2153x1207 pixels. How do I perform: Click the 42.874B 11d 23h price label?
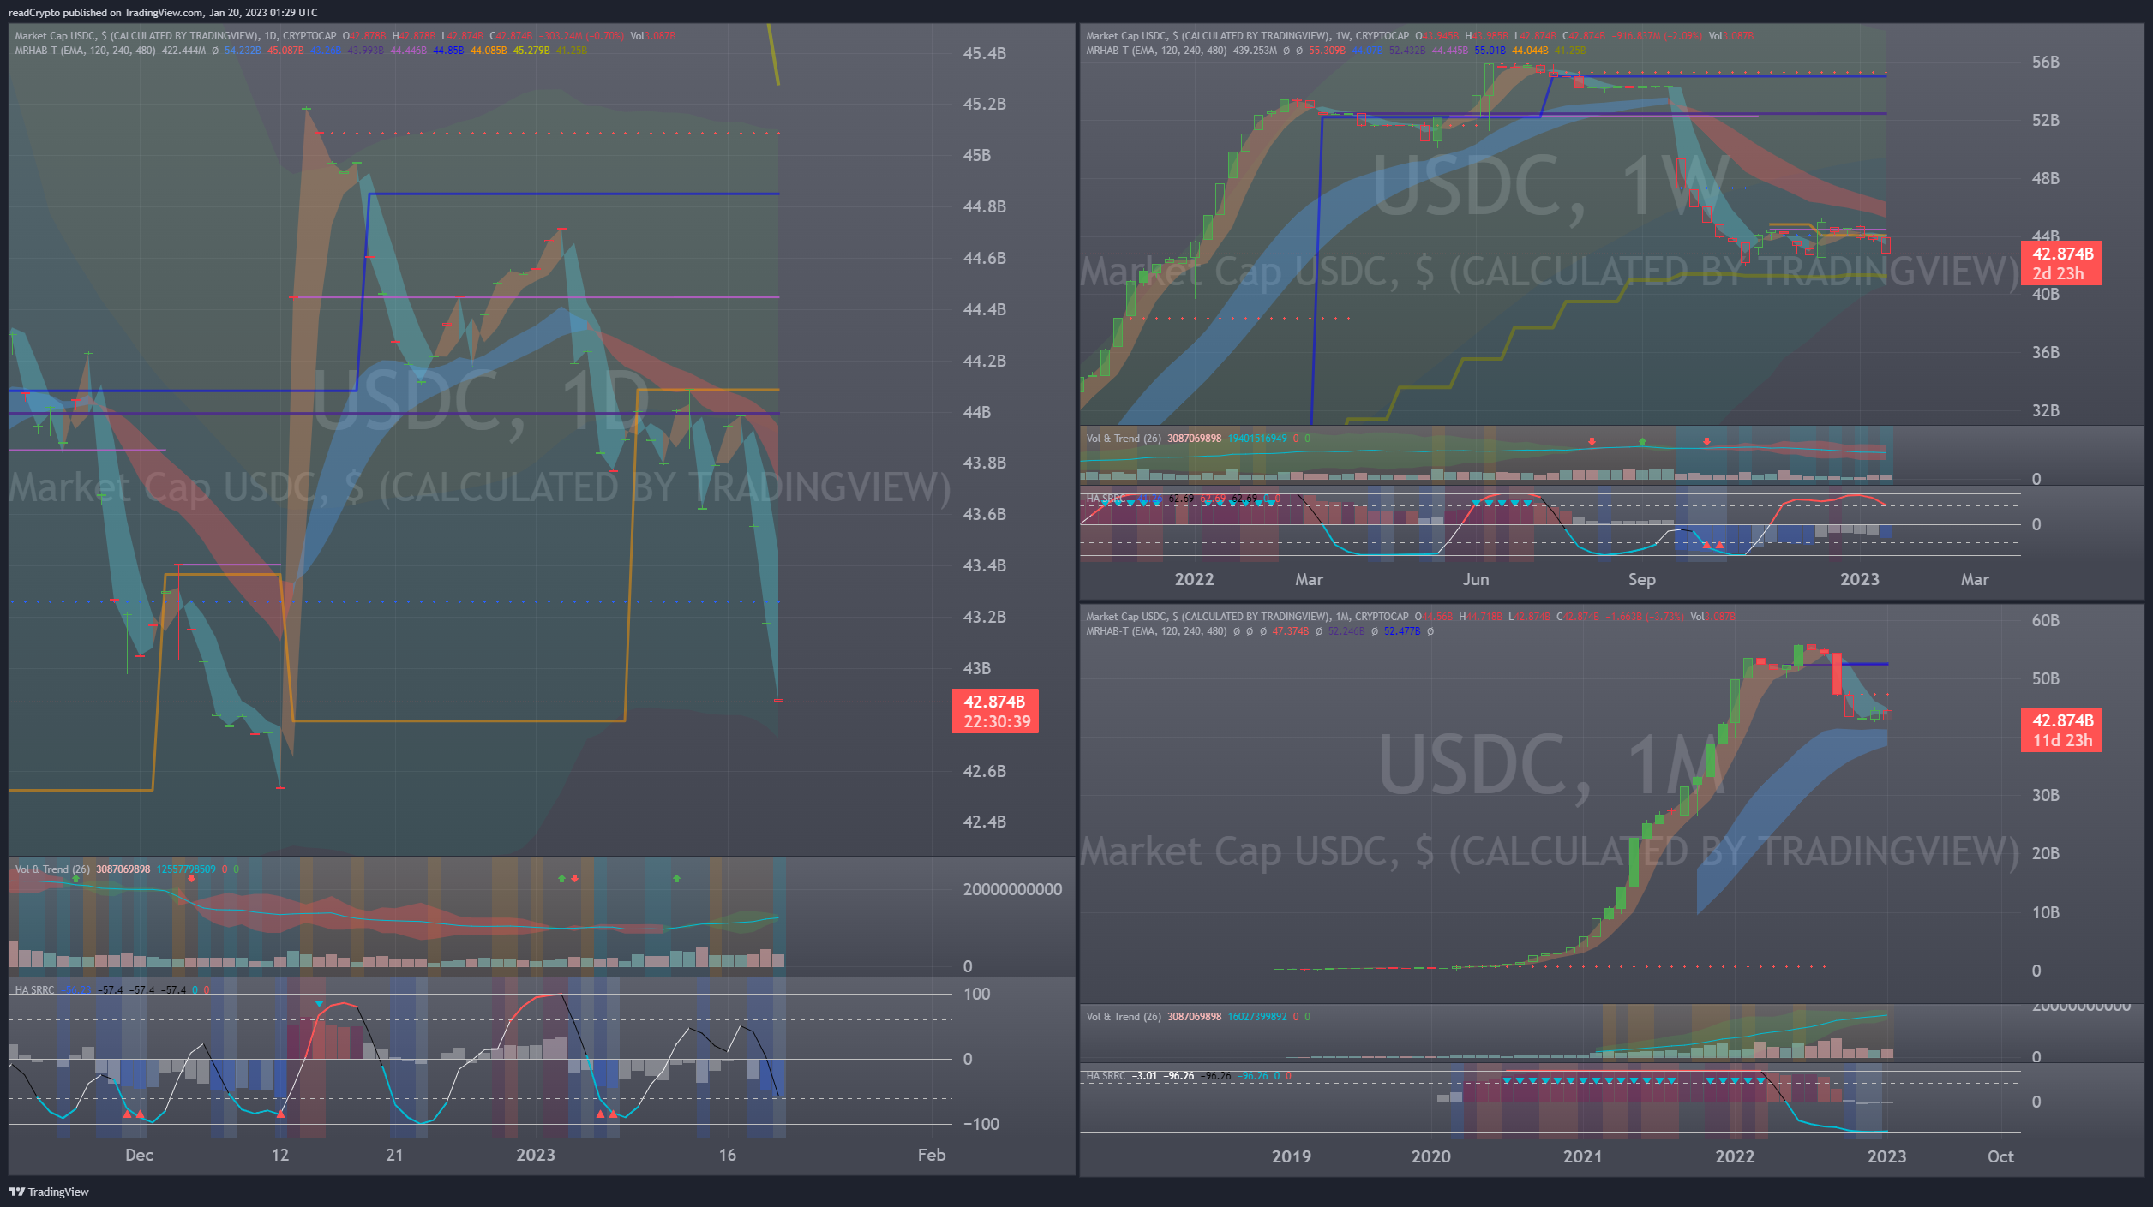pos(2062,730)
